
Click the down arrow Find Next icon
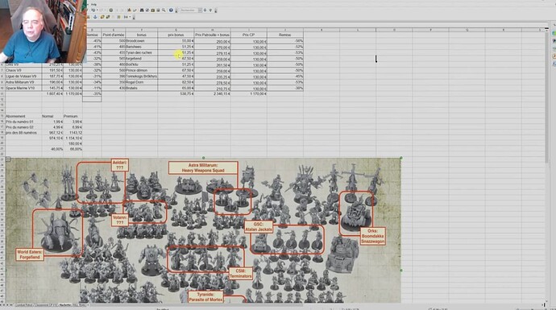205,10
